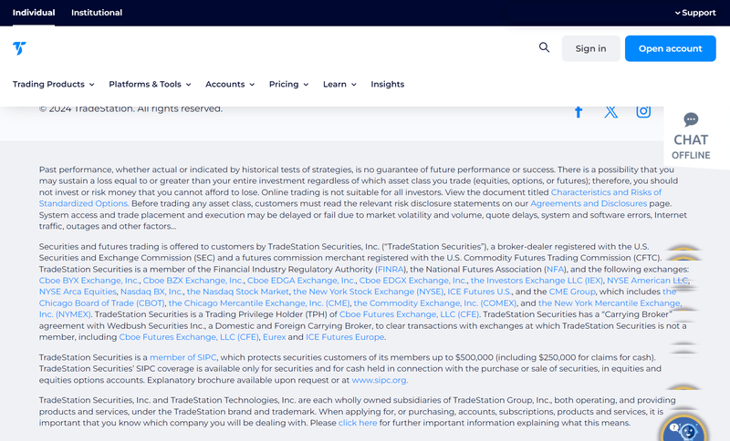Viewport: 730px width, 441px height.
Task: Open the CME Group link
Action: pos(572,292)
